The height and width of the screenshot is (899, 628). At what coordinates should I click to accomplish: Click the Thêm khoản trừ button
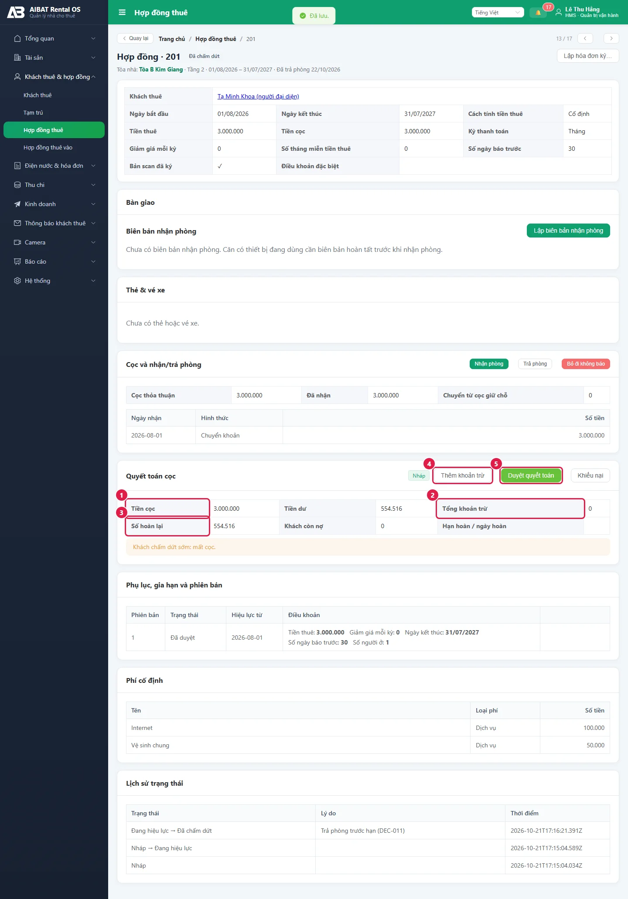[463, 475]
